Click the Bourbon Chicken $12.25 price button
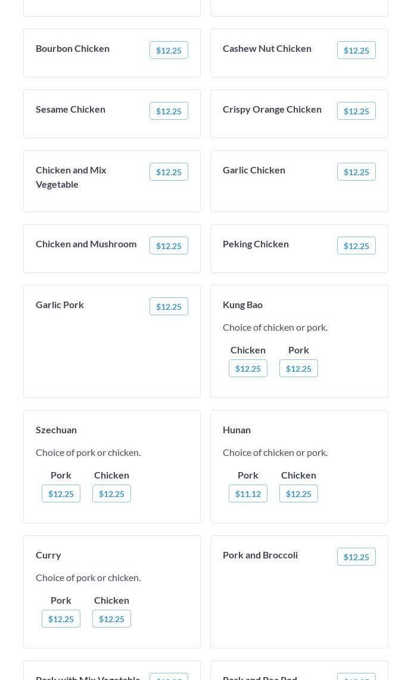The height and width of the screenshot is (680, 411). pyautogui.click(x=169, y=51)
